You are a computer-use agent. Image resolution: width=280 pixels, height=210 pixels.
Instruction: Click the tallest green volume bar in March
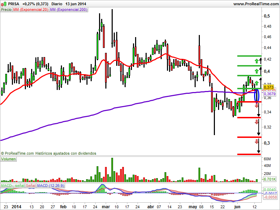click(x=112, y=170)
